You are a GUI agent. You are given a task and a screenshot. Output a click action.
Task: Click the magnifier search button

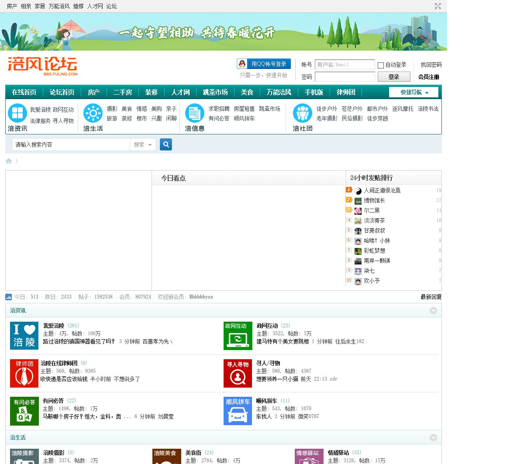(x=166, y=144)
